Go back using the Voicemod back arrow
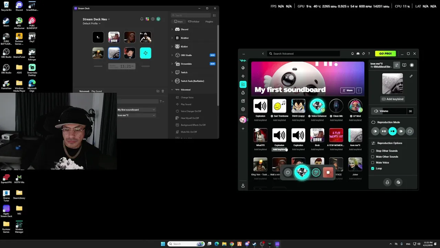440x248 pixels. point(263,54)
